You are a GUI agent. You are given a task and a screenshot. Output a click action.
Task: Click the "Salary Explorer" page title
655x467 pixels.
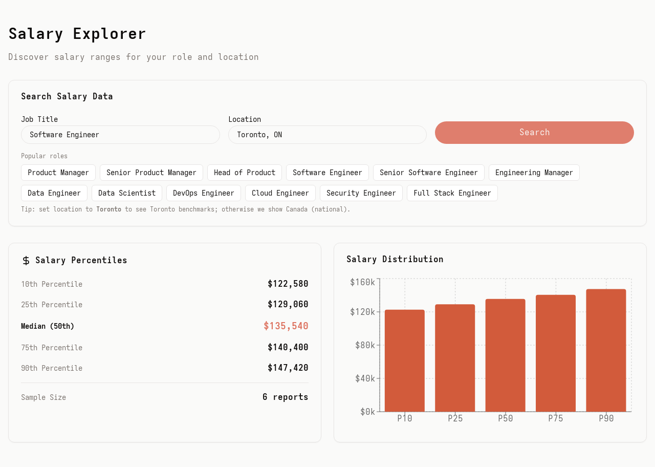77,34
